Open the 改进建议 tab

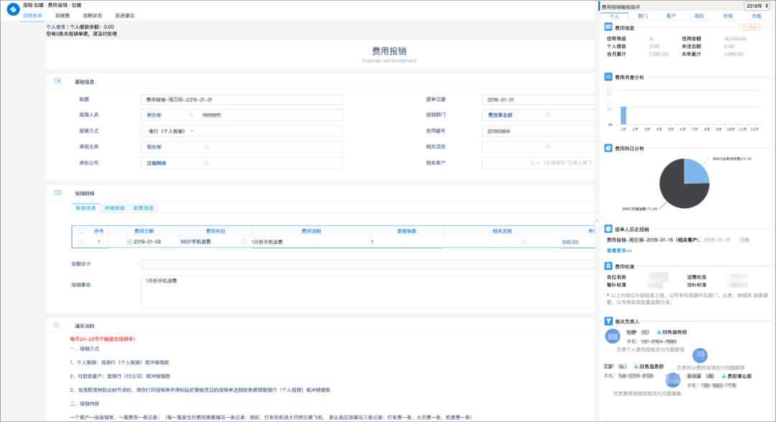pos(125,16)
